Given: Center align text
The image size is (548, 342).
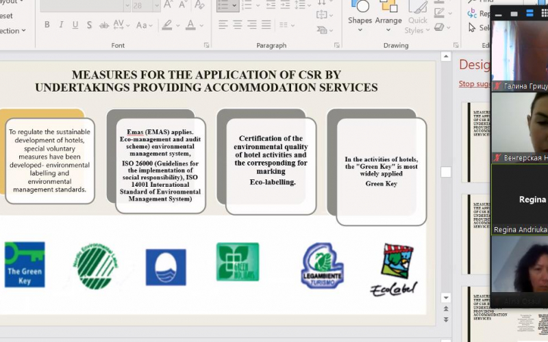Looking at the screenshot, I should click(237, 25).
